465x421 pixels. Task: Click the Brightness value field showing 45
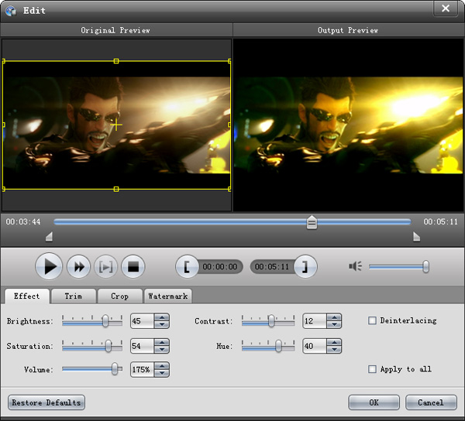click(x=143, y=321)
